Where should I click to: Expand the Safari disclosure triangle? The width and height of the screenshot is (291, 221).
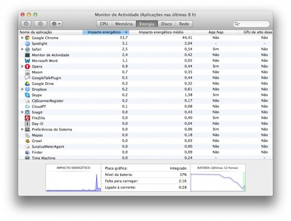(x=22, y=49)
